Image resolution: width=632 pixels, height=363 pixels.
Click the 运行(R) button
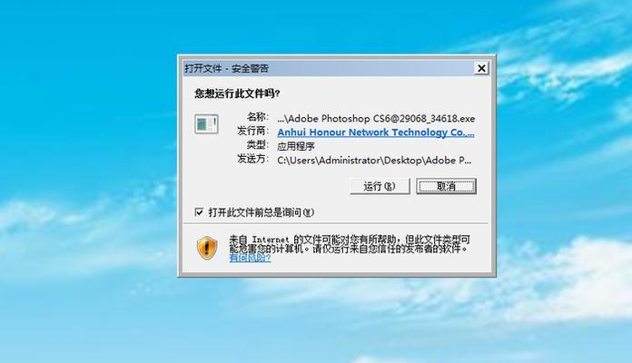(x=380, y=186)
